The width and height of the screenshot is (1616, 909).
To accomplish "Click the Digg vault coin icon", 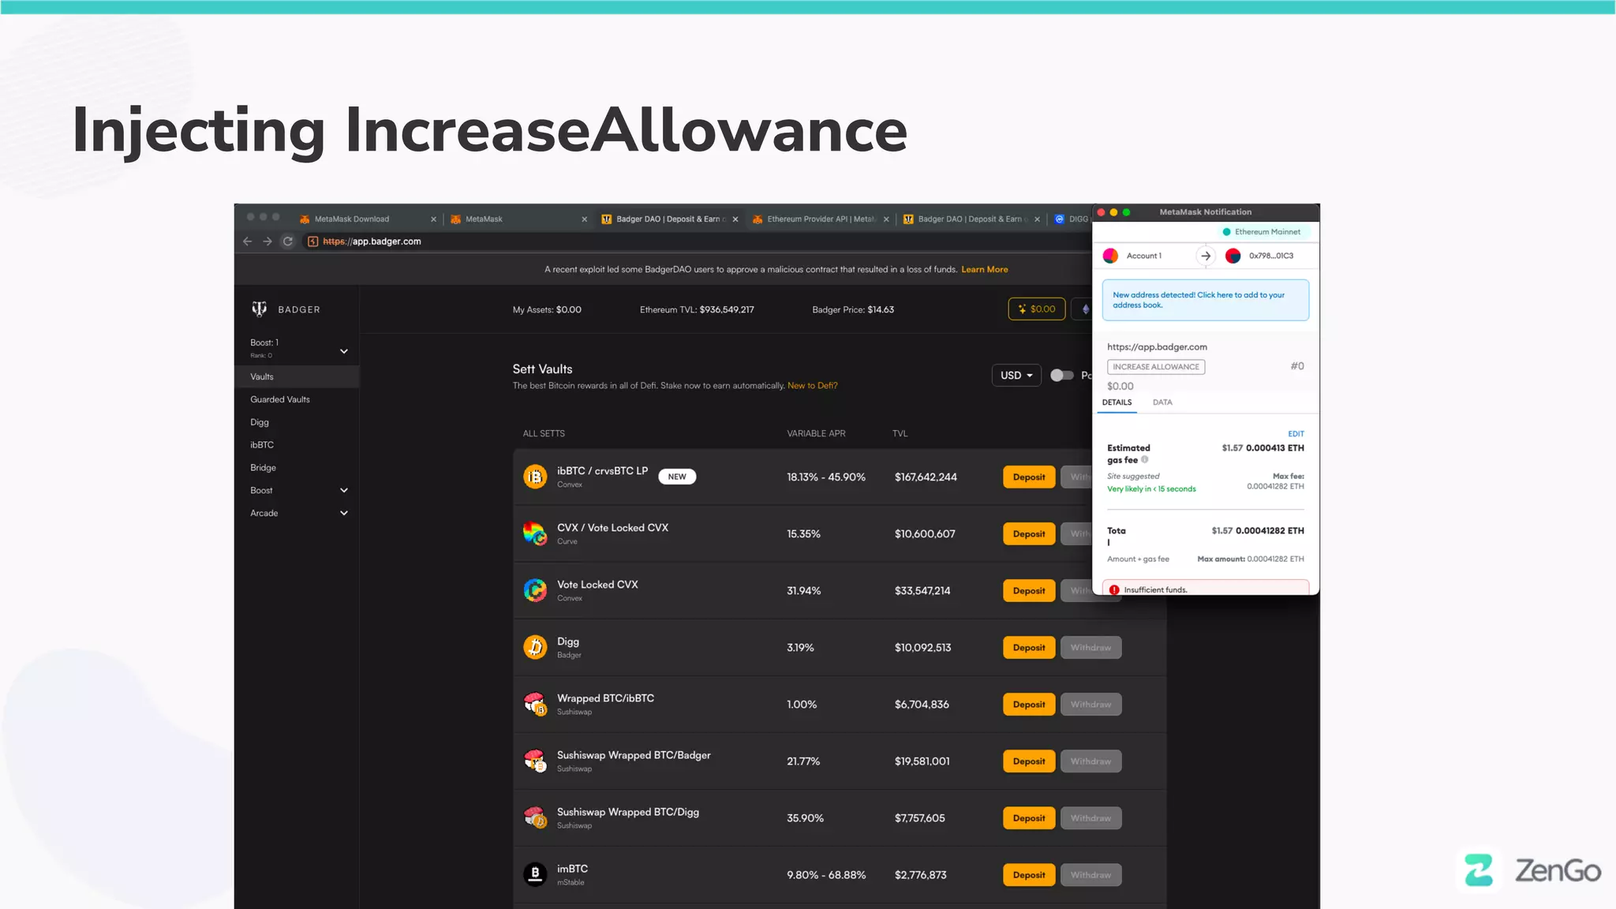I will pyautogui.click(x=535, y=647).
